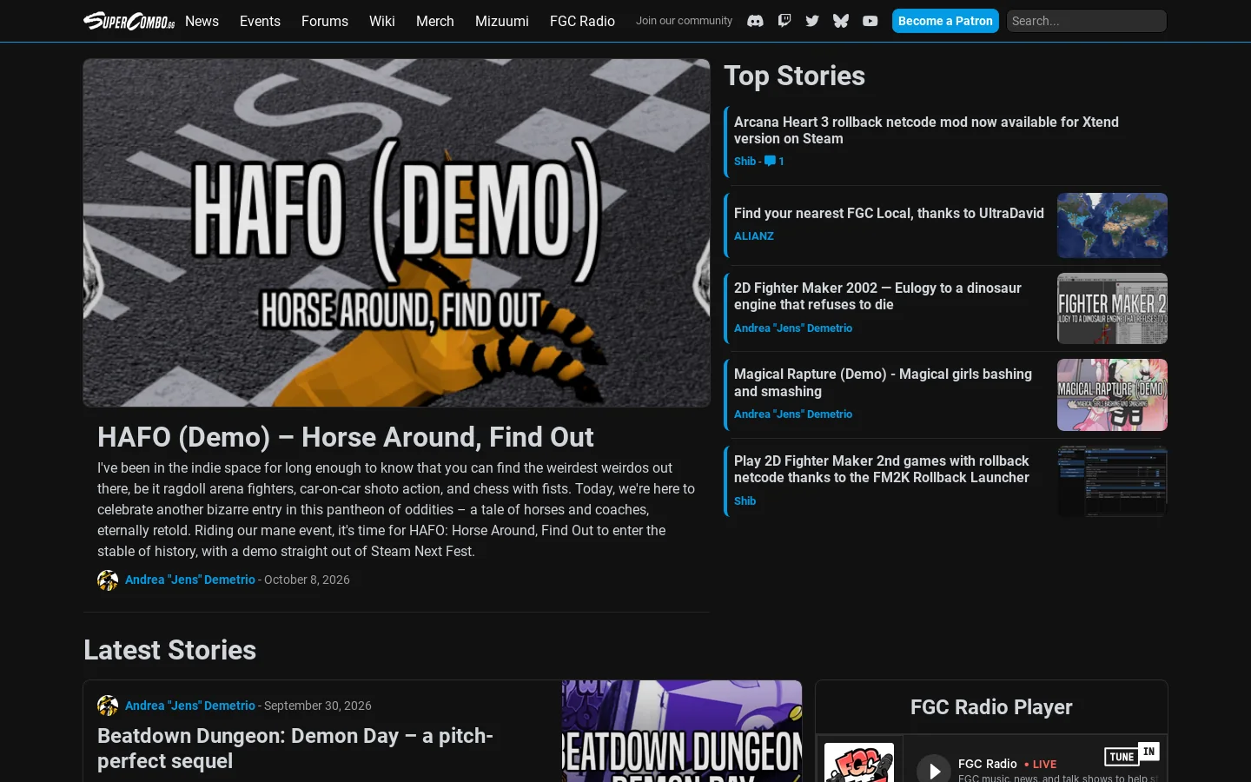1251x782 pixels.
Task: Click the FGC Radio Player heading
Action: pos(991,707)
